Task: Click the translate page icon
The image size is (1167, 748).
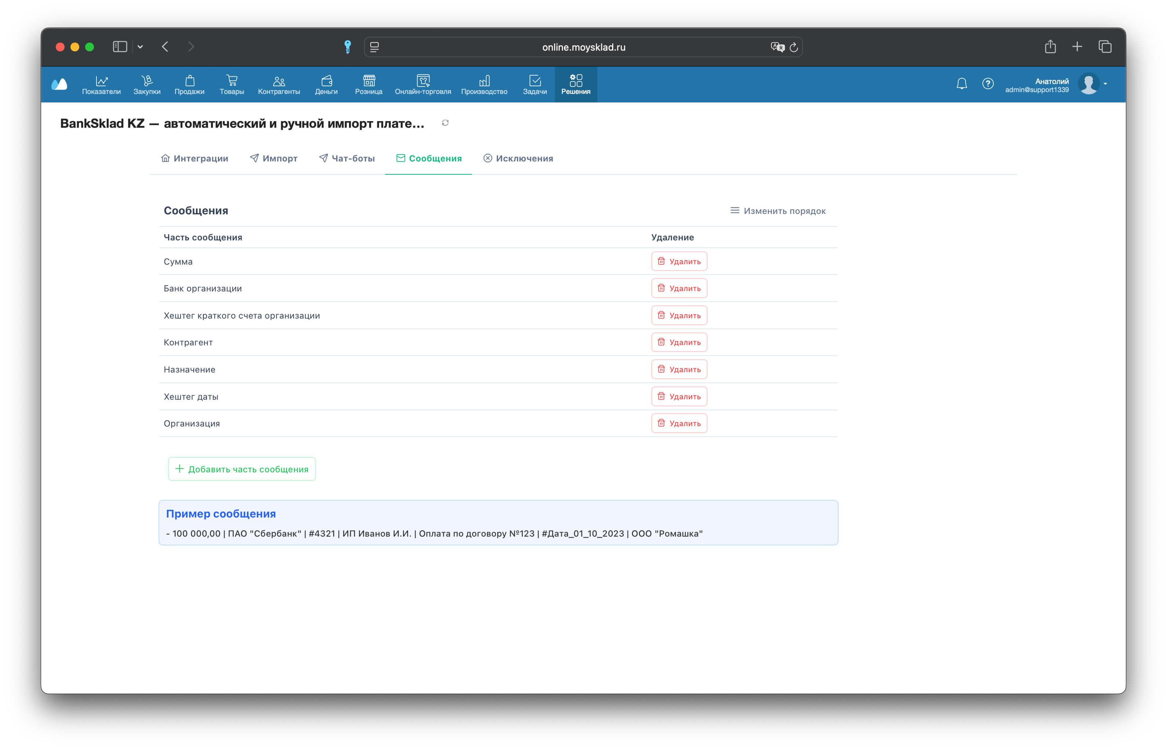Action: click(x=777, y=47)
